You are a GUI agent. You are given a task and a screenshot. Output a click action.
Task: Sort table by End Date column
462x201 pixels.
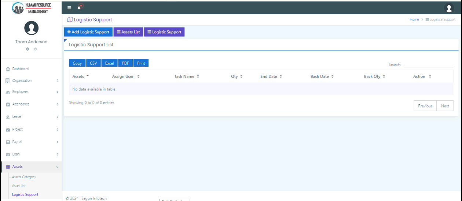pyautogui.click(x=271, y=77)
